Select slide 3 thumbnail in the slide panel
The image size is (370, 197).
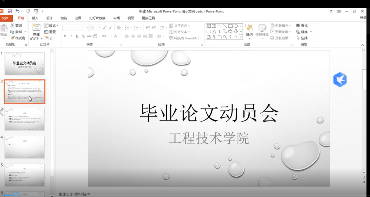pyautogui.click(x=24, y=119)
